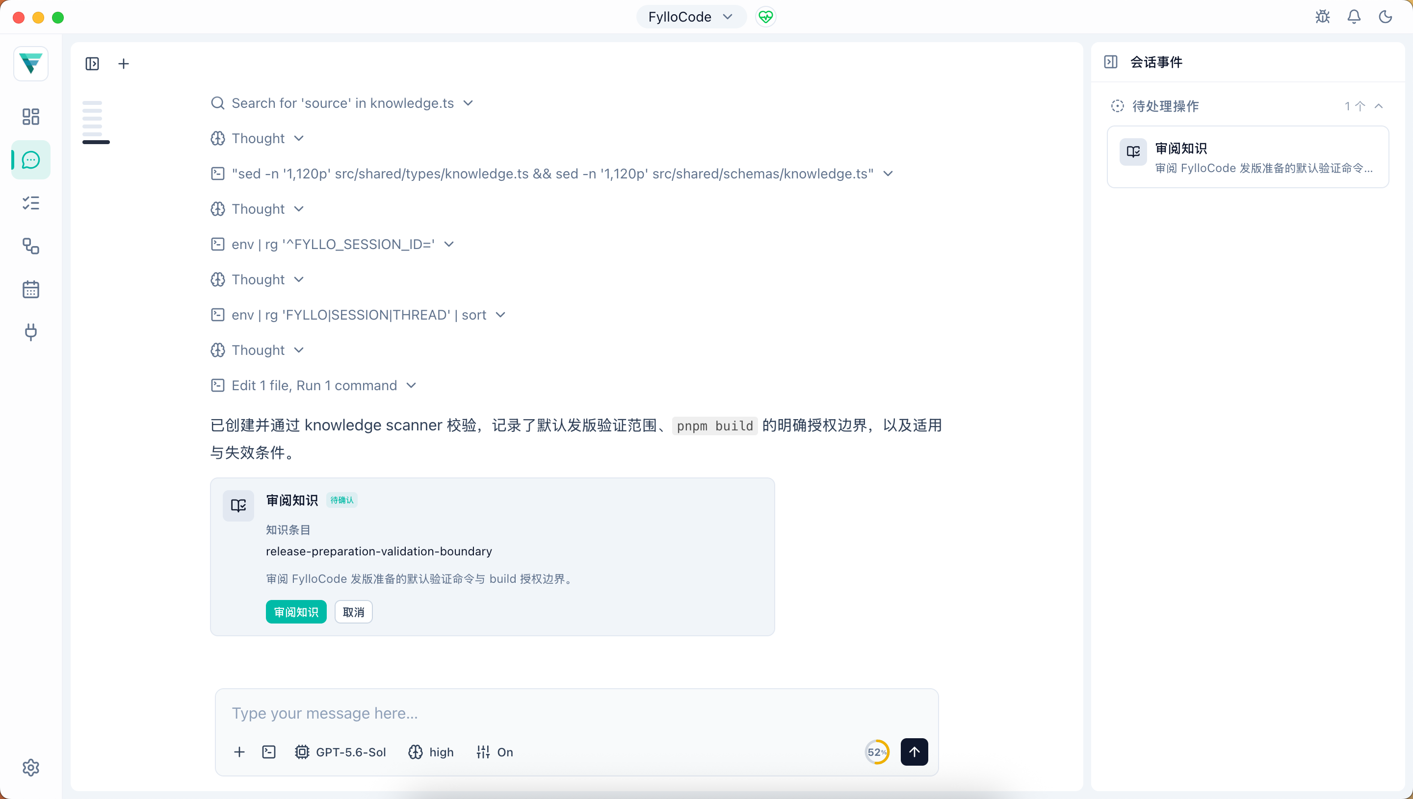Click the message input field
Image resolution: width=1413 pixels, height=799 pixels.
pyautogui.click(x=576, y=713)
